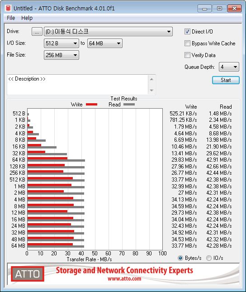This screenshot has width=246, height=292.
Task: Click the 48 MB read value 42.32 MB/s
Action: (x=219, y=239)
